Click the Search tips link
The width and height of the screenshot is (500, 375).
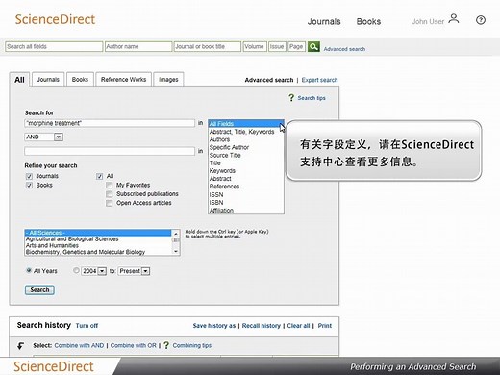pyautogui.click(x=312, y=98)
